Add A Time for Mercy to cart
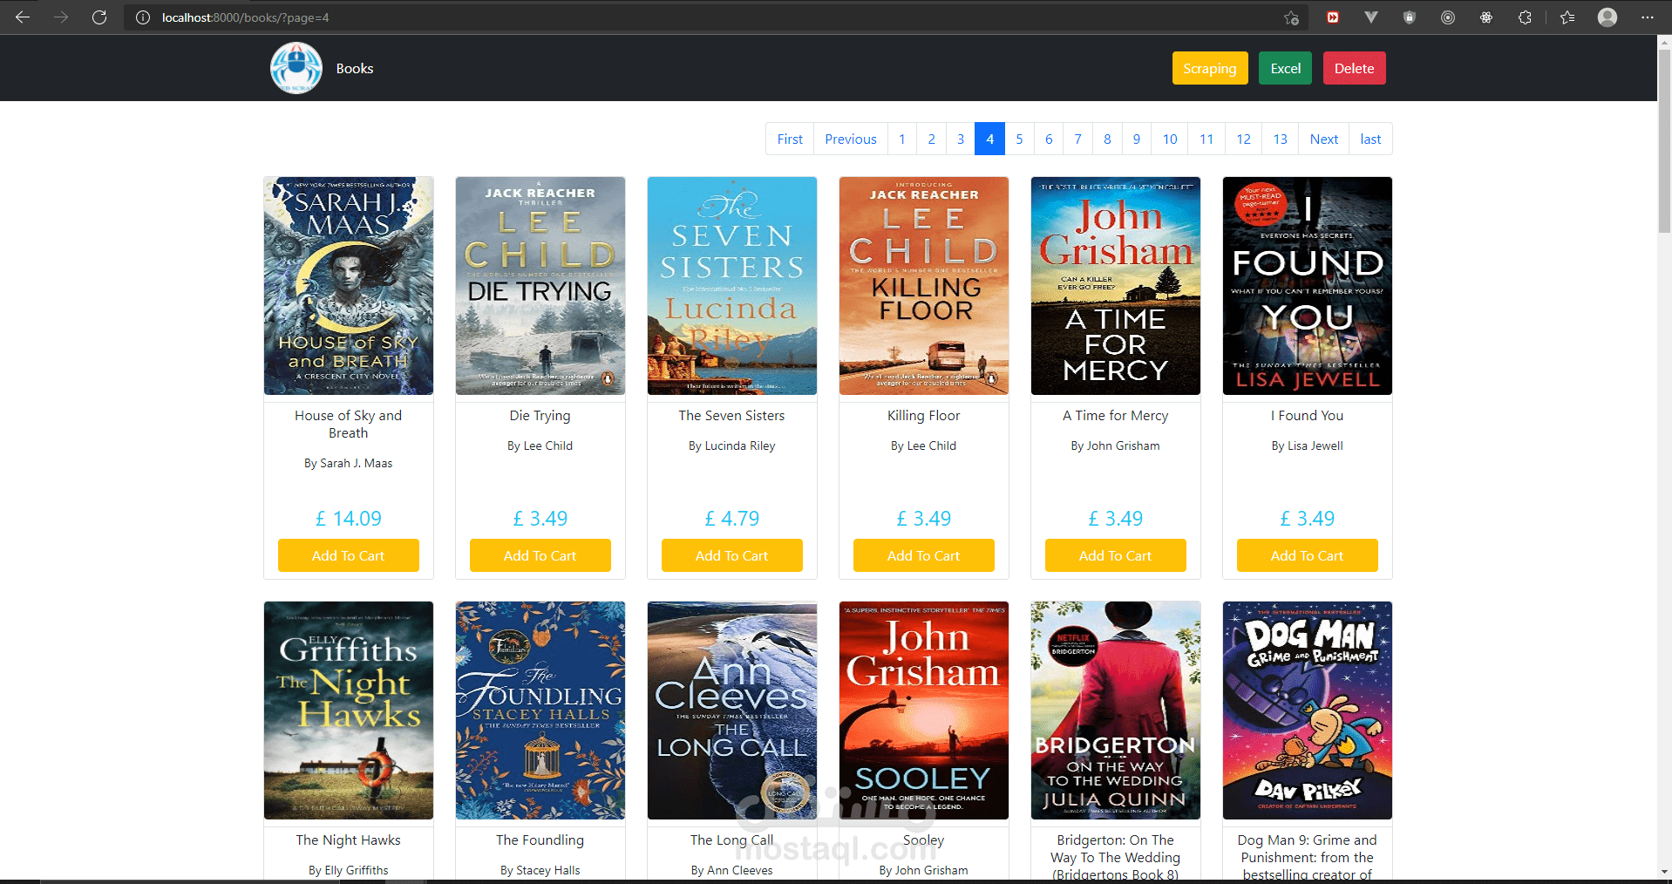The height and width of the screenshot is (884, 1672). [1116, 555]
